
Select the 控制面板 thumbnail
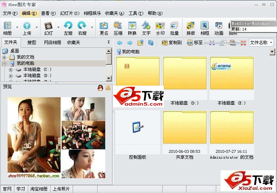(137, 133)
